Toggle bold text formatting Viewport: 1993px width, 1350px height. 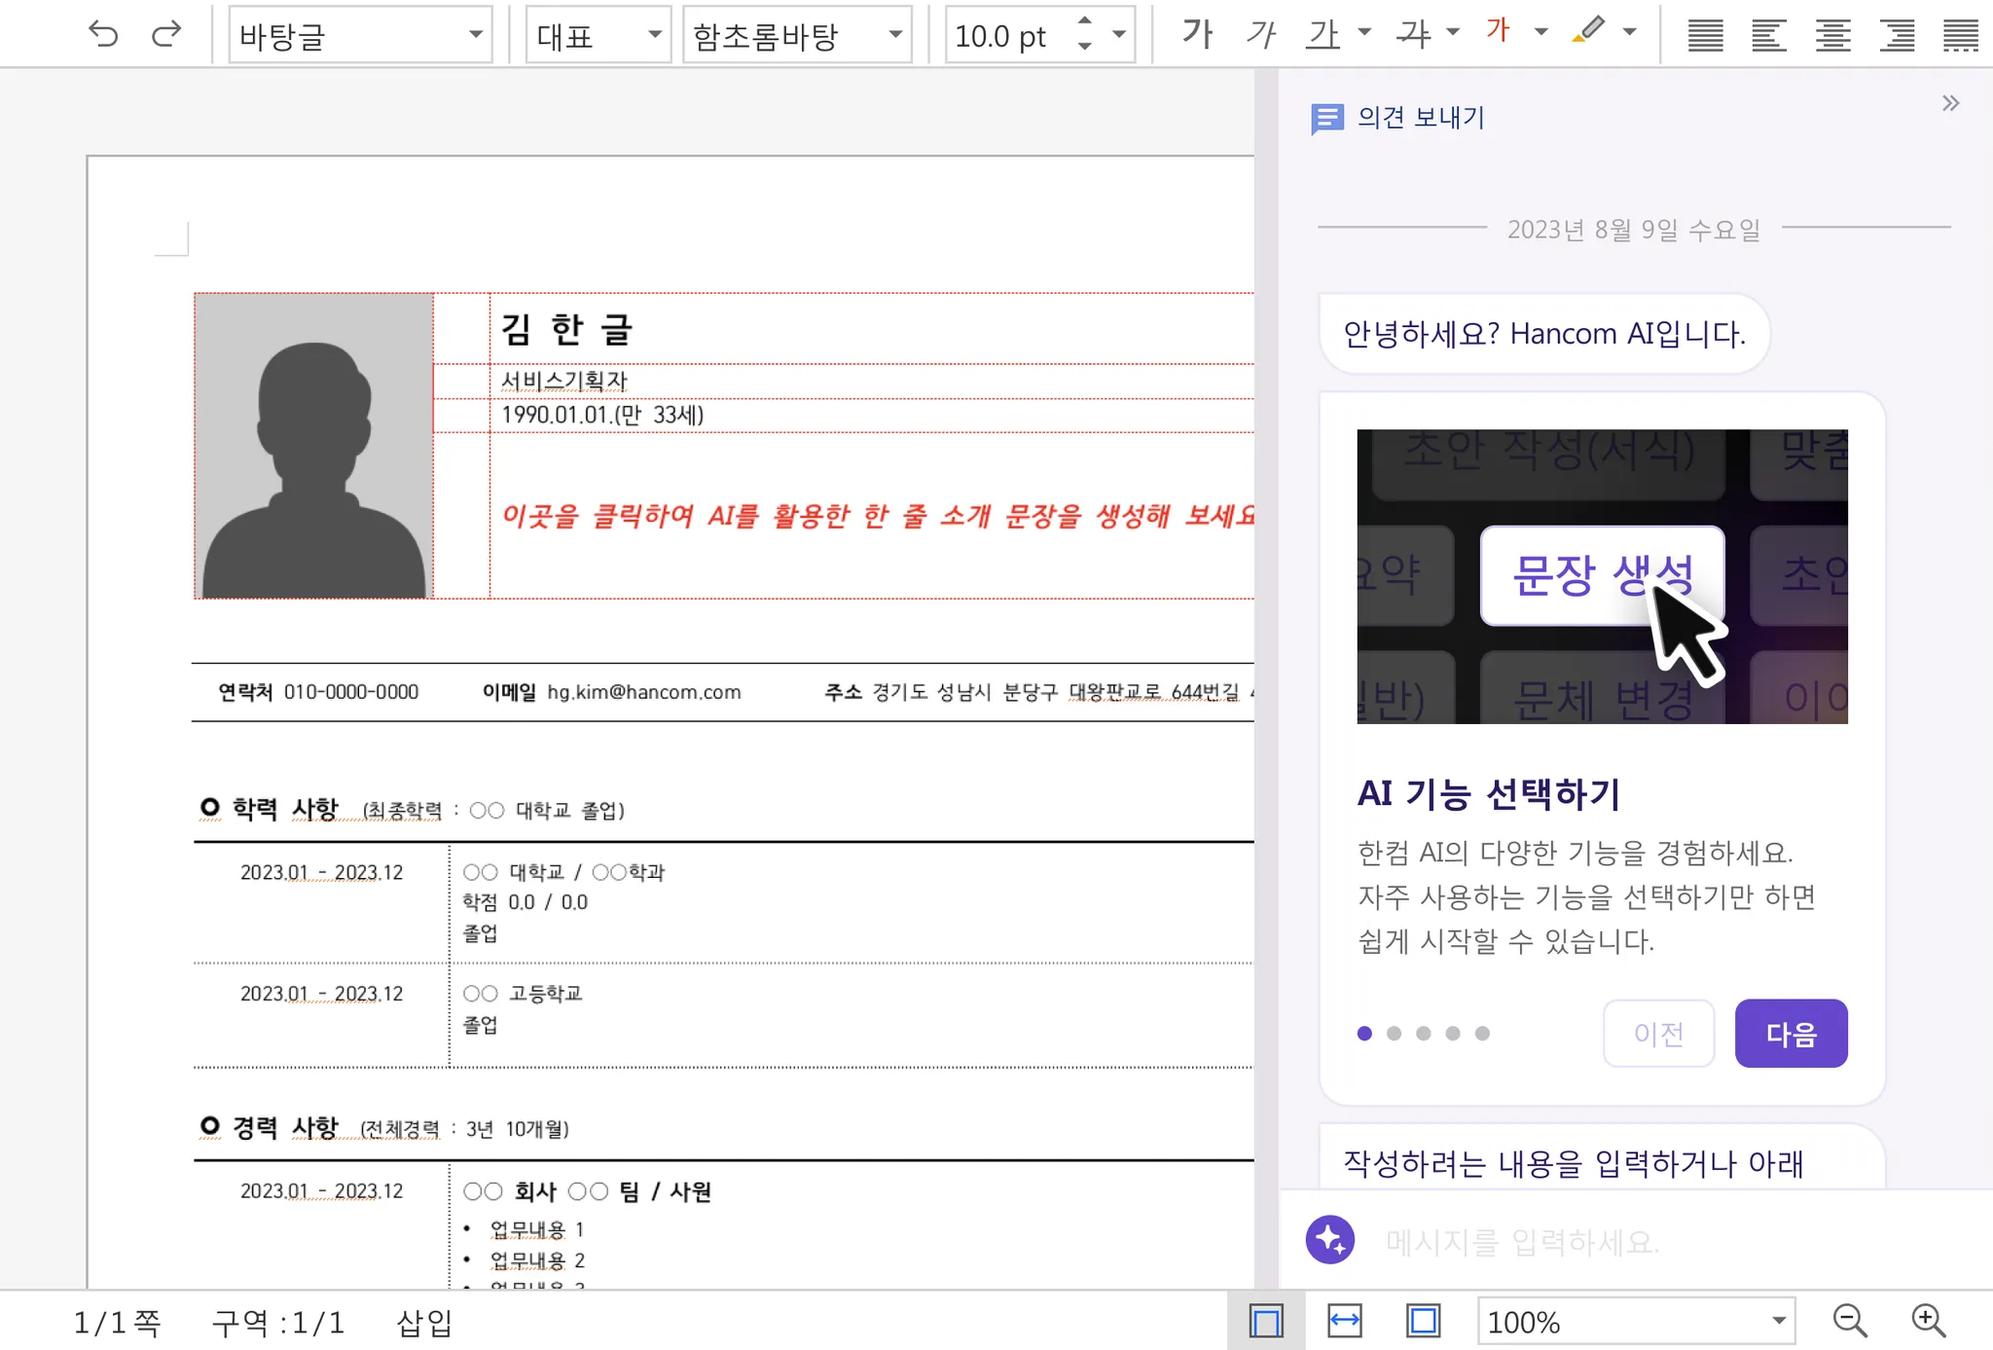1196,35
